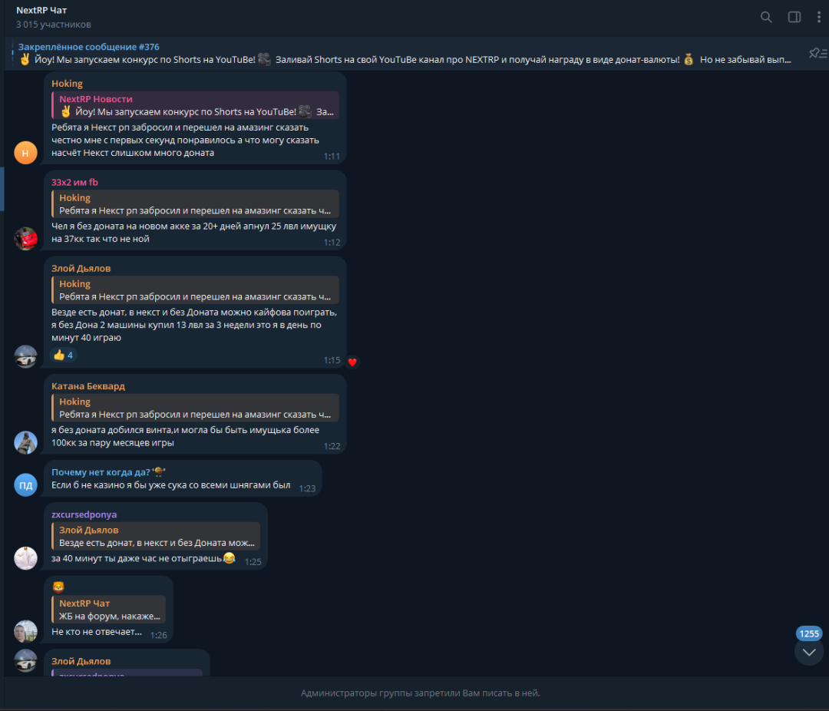
Task: Click the sender name 33х2 им fb
Action: 74,182
